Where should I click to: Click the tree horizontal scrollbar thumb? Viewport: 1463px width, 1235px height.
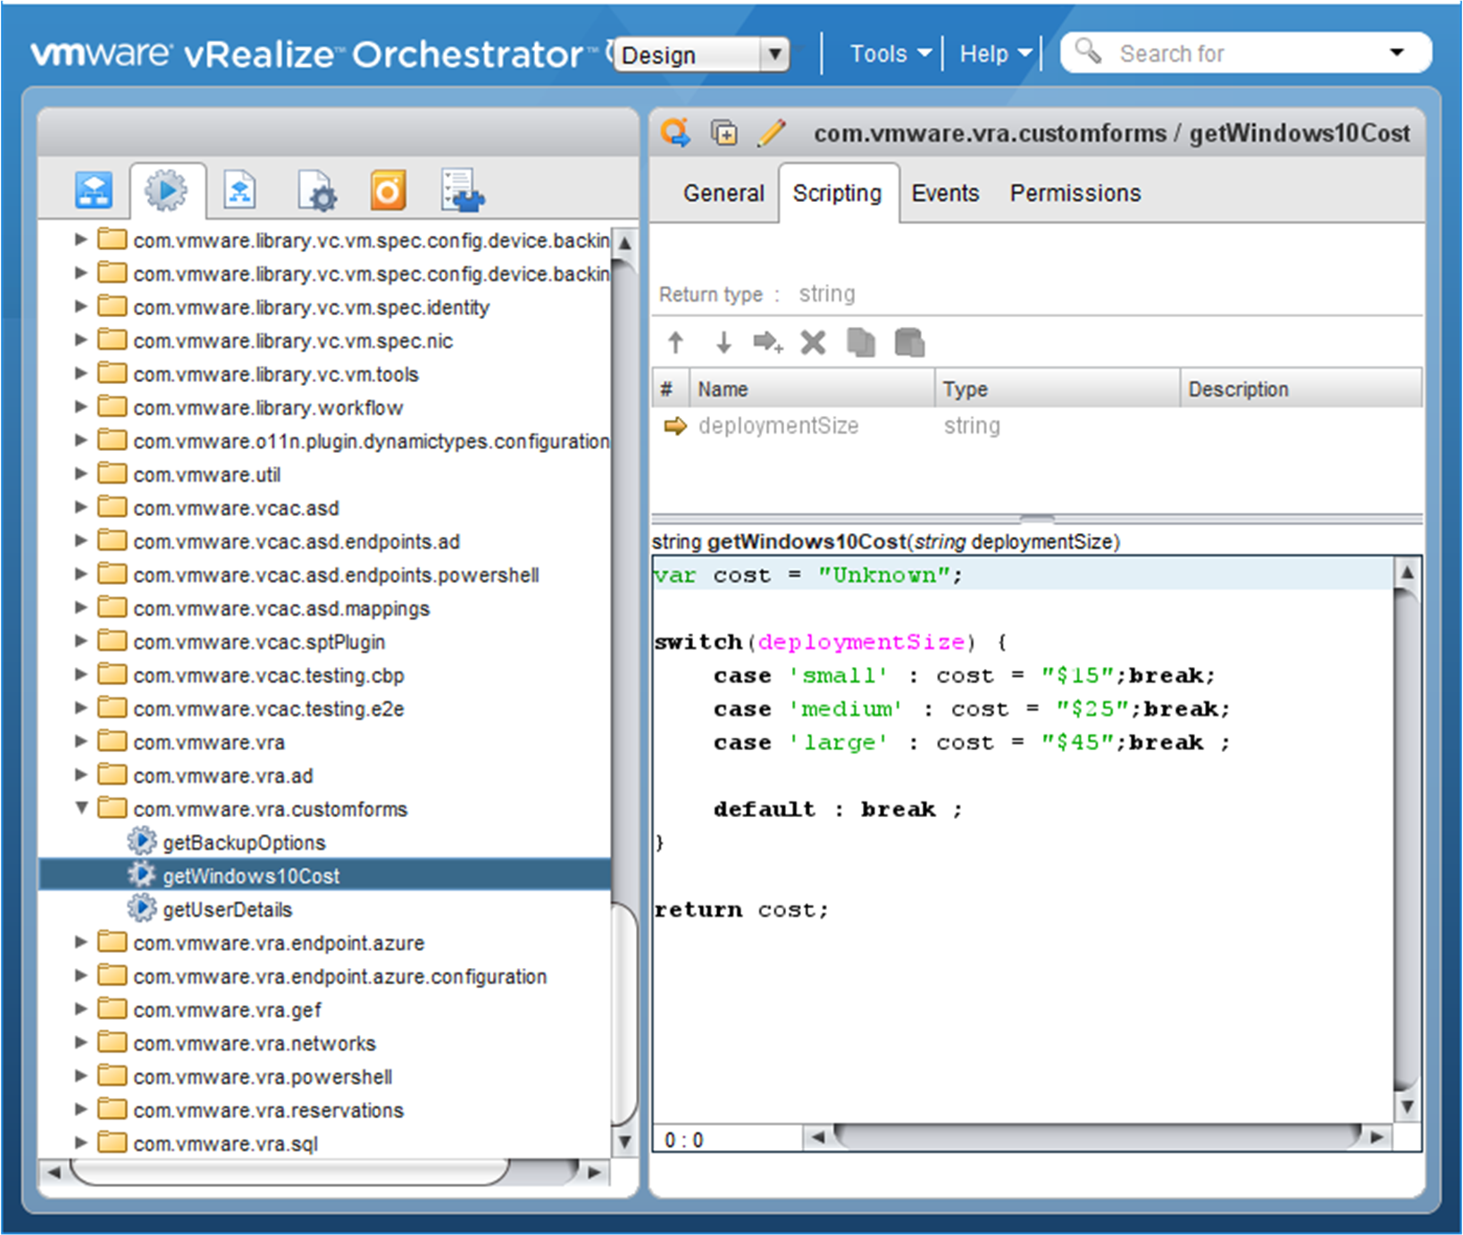pos(290,1172)
